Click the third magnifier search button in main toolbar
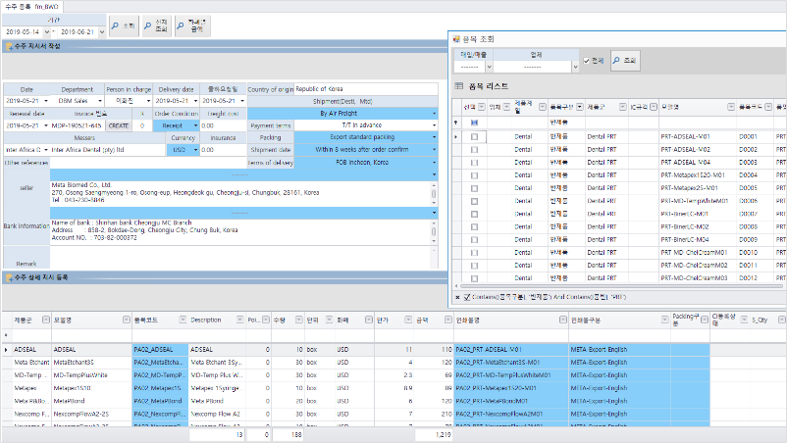 tap(191, 25)
